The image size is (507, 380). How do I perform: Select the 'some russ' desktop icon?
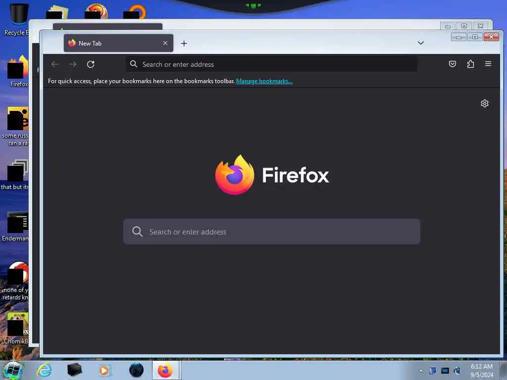(15, 126)
